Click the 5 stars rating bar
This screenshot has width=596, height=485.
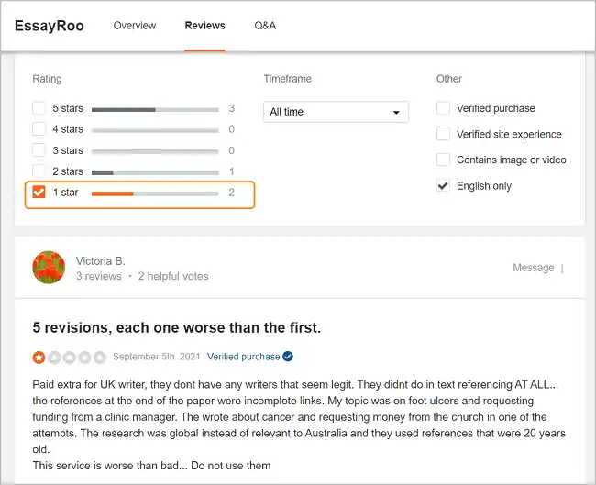155,110
